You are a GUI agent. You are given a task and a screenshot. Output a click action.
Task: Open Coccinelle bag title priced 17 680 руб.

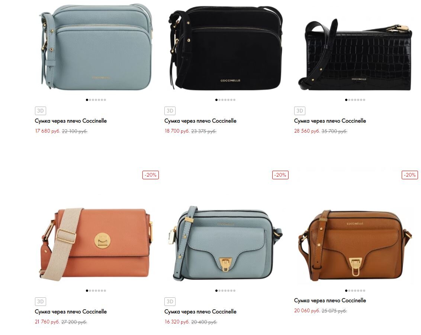click(71, 121)
